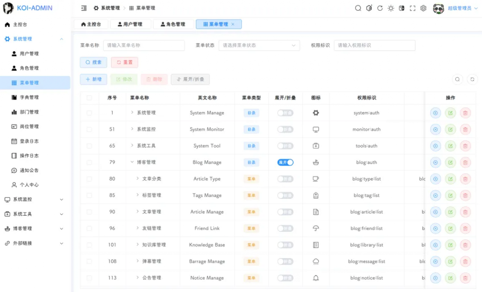Open theme settings gear icon in header
Image resolution: width=482 pixels, height=292 pixels.
(x=423, y=8)
